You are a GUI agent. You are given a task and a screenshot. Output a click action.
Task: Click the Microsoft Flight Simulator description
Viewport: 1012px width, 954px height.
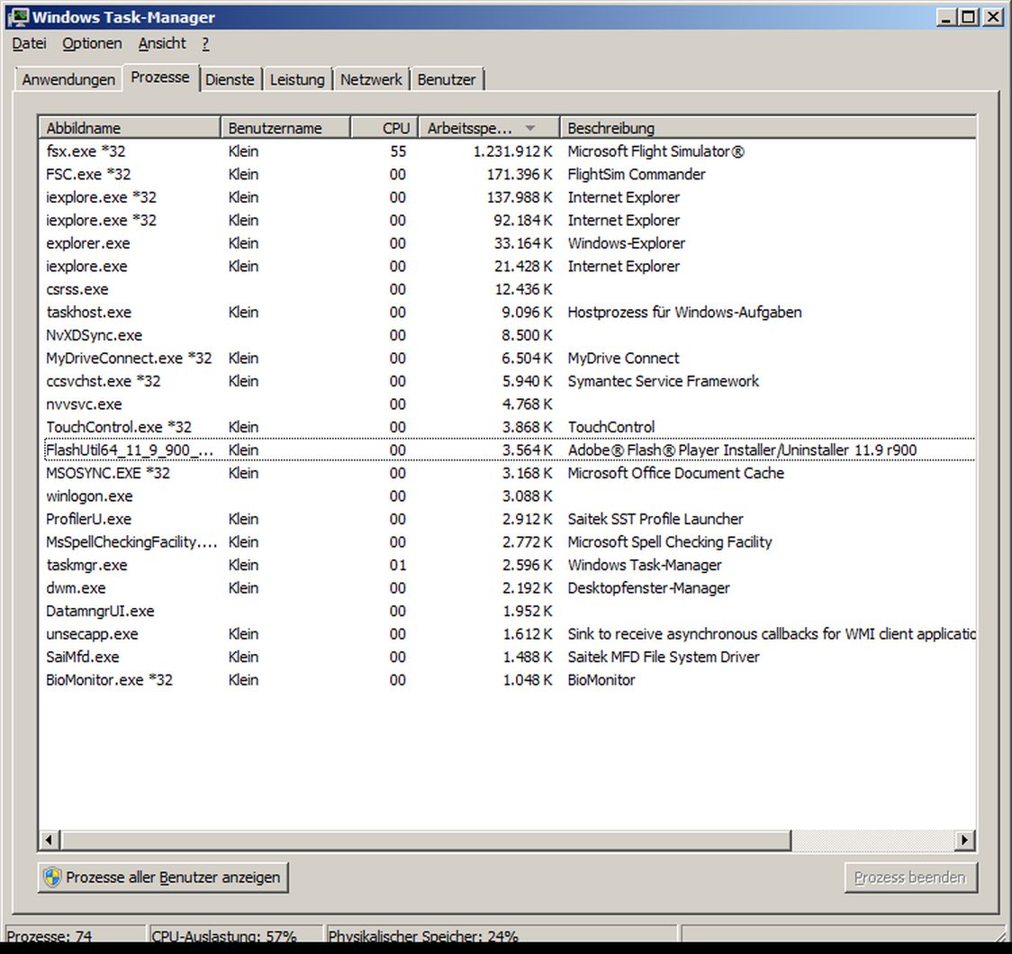[x=655, y=151]
